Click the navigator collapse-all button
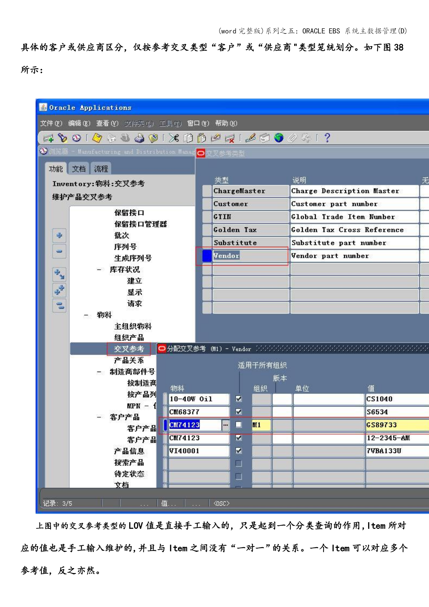The image size is (429, 607). pos(59,306)
